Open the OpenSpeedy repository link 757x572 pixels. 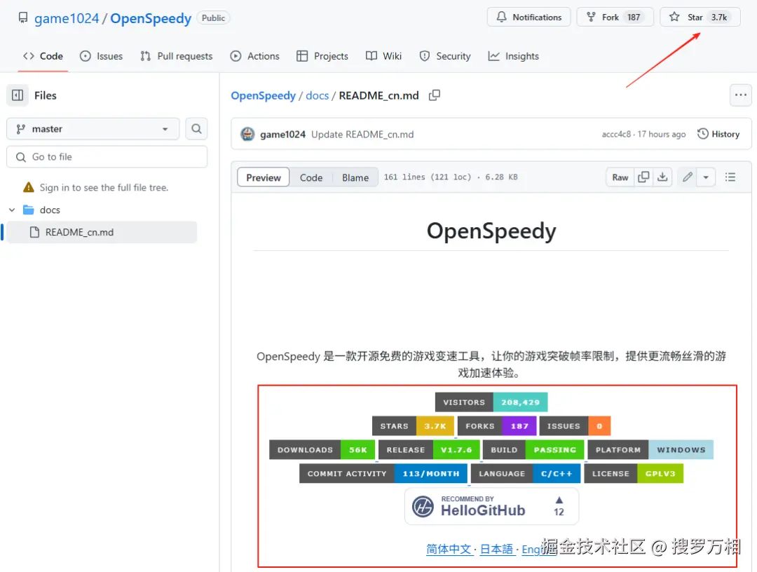[x=151, y=18]
